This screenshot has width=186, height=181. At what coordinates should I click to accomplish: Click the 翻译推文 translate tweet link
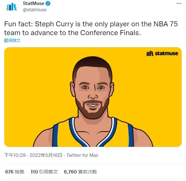pyautogui.click(x=12, y=40)
